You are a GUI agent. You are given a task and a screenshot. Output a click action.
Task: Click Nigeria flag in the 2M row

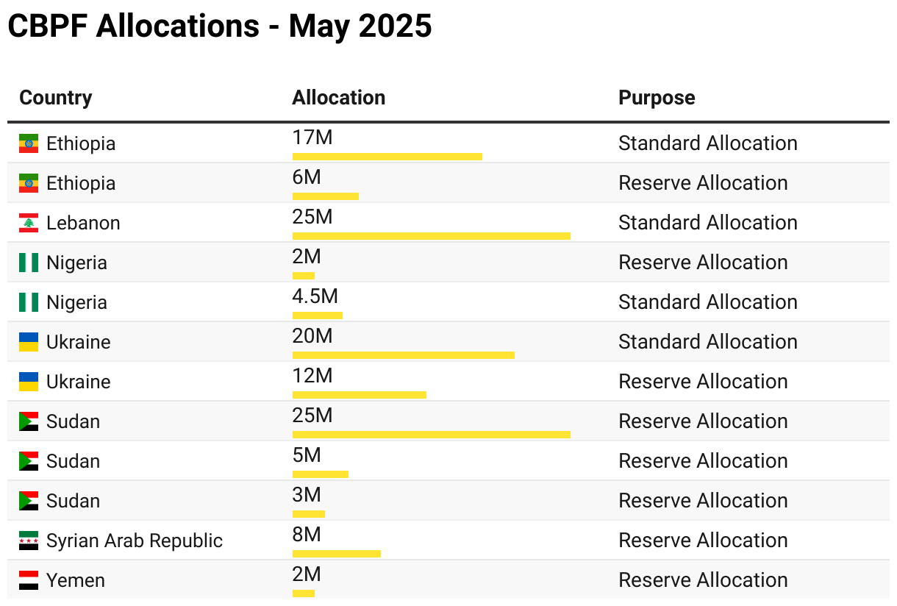point(29,263)
